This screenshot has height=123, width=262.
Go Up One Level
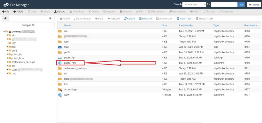tap(82, 18)
